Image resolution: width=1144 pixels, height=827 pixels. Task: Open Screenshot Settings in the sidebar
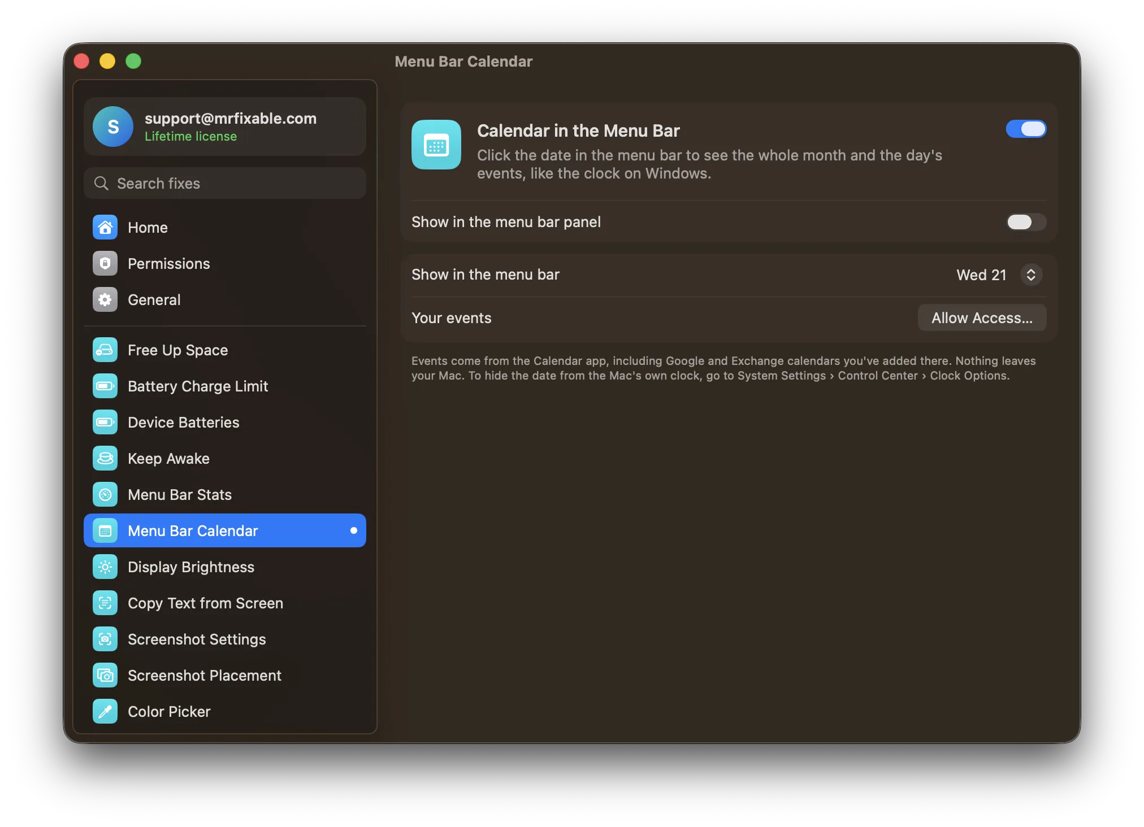225,639
